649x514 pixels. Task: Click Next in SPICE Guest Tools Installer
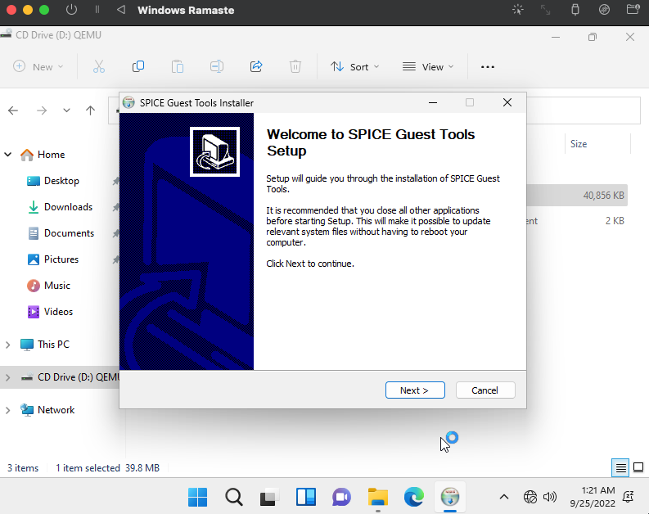coord(415,390)
